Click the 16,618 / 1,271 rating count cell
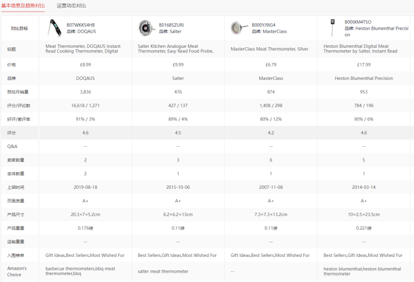This screenshot has width=414, height=282. click(85, 105)
